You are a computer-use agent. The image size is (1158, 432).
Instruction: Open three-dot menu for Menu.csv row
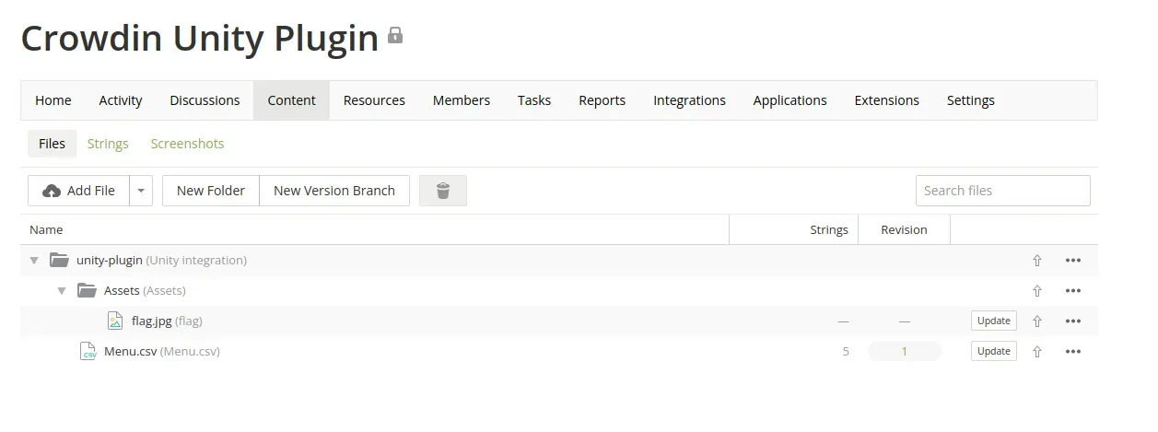[x=1072, y=352]
